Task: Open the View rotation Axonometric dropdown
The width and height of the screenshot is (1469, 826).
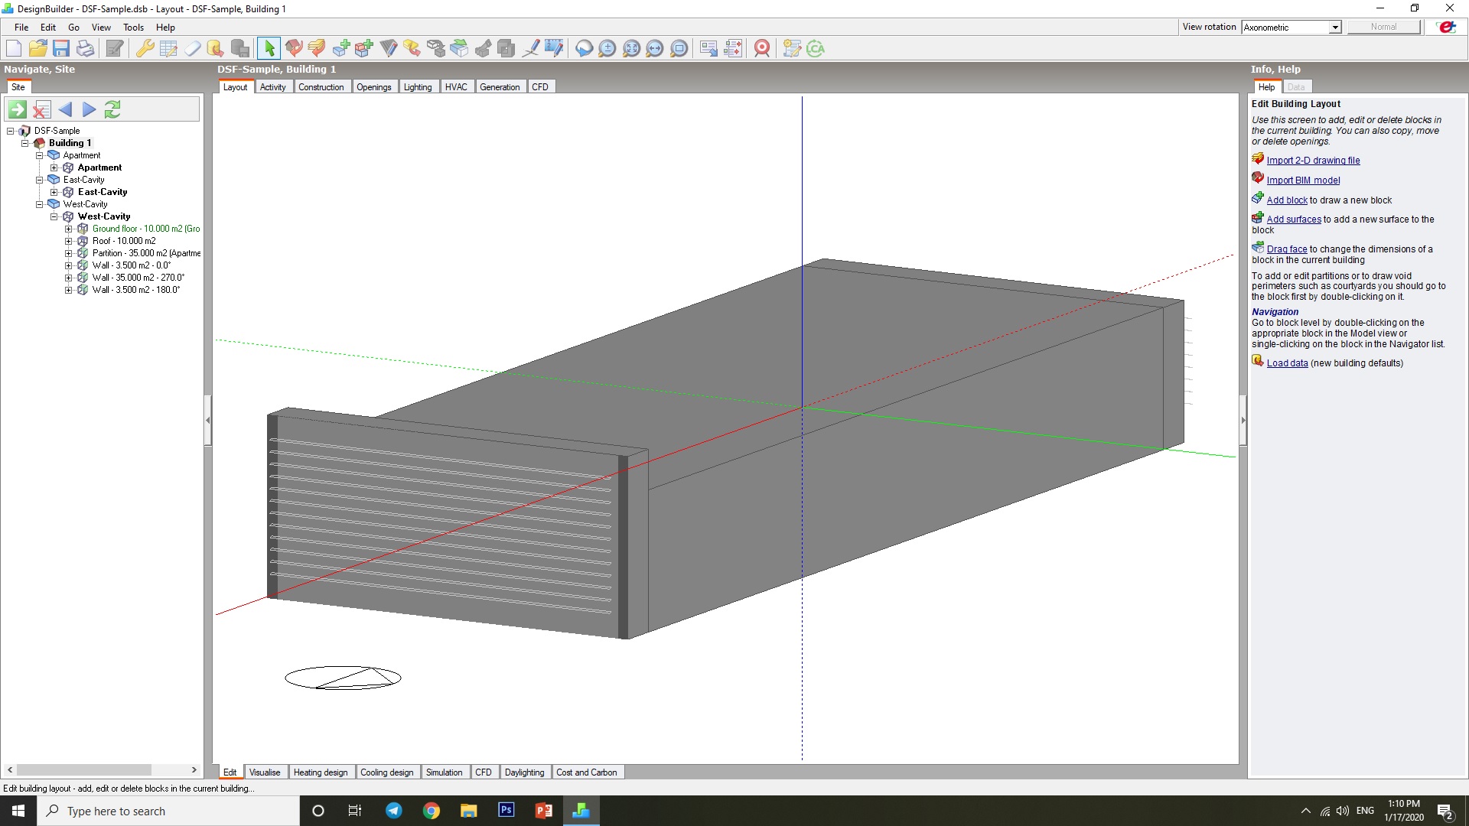Action: click(1334, 28)
